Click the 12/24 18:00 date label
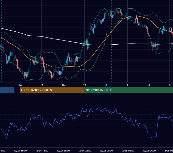Viewport: 173px width, 153px height. click(x=42, y=150)
